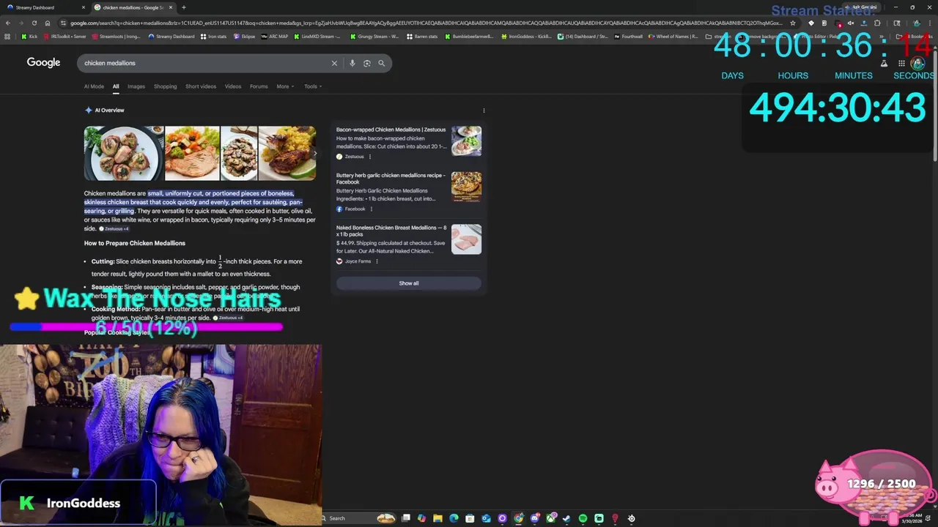
Task: Expand the Tools dropdown
Action: click(x=313, y=86)
